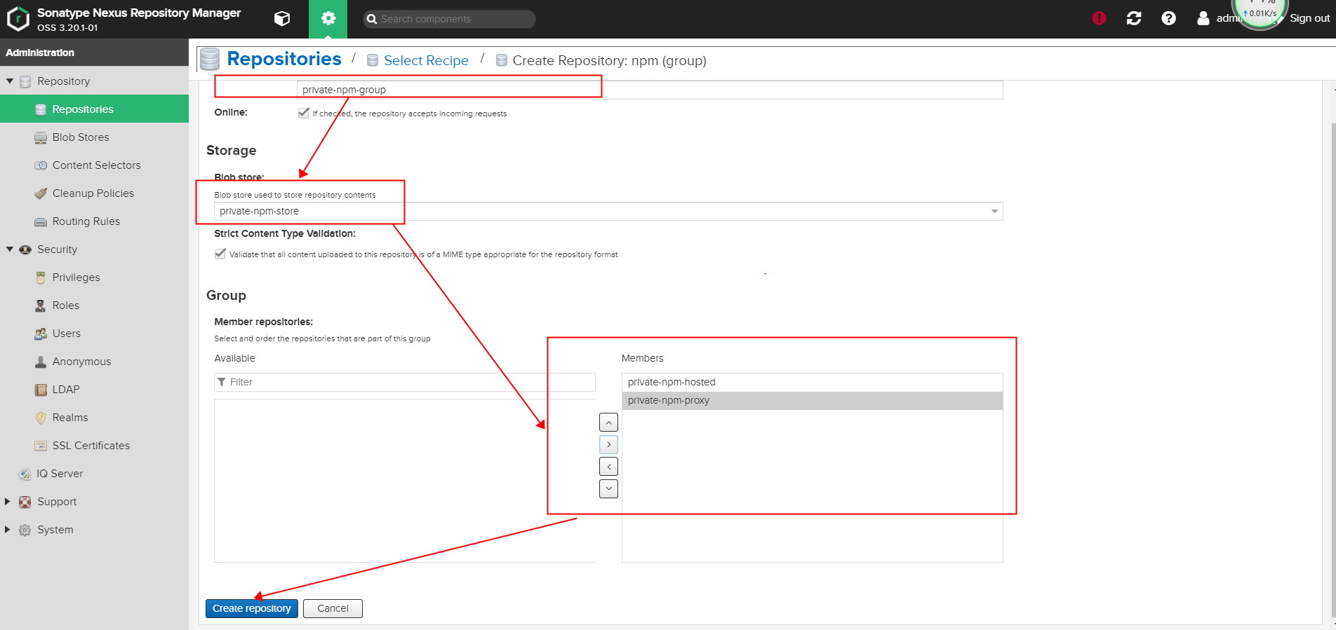Viewport: 1336px width, 630px height.
Task: Open Blob Stores in the sidebar
Action: coord(94,137)
